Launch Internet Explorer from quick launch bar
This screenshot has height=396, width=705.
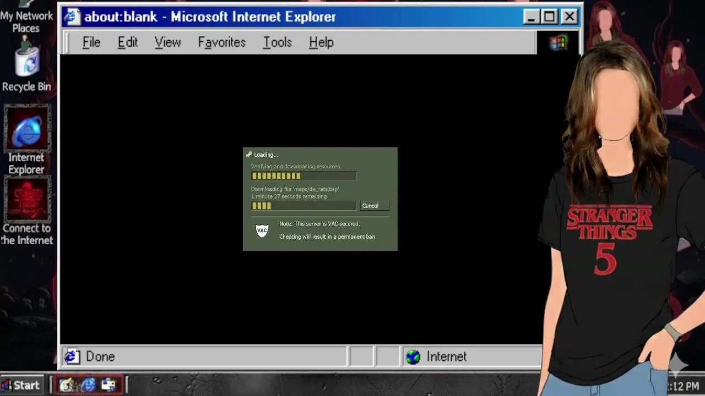coord(88,385)
